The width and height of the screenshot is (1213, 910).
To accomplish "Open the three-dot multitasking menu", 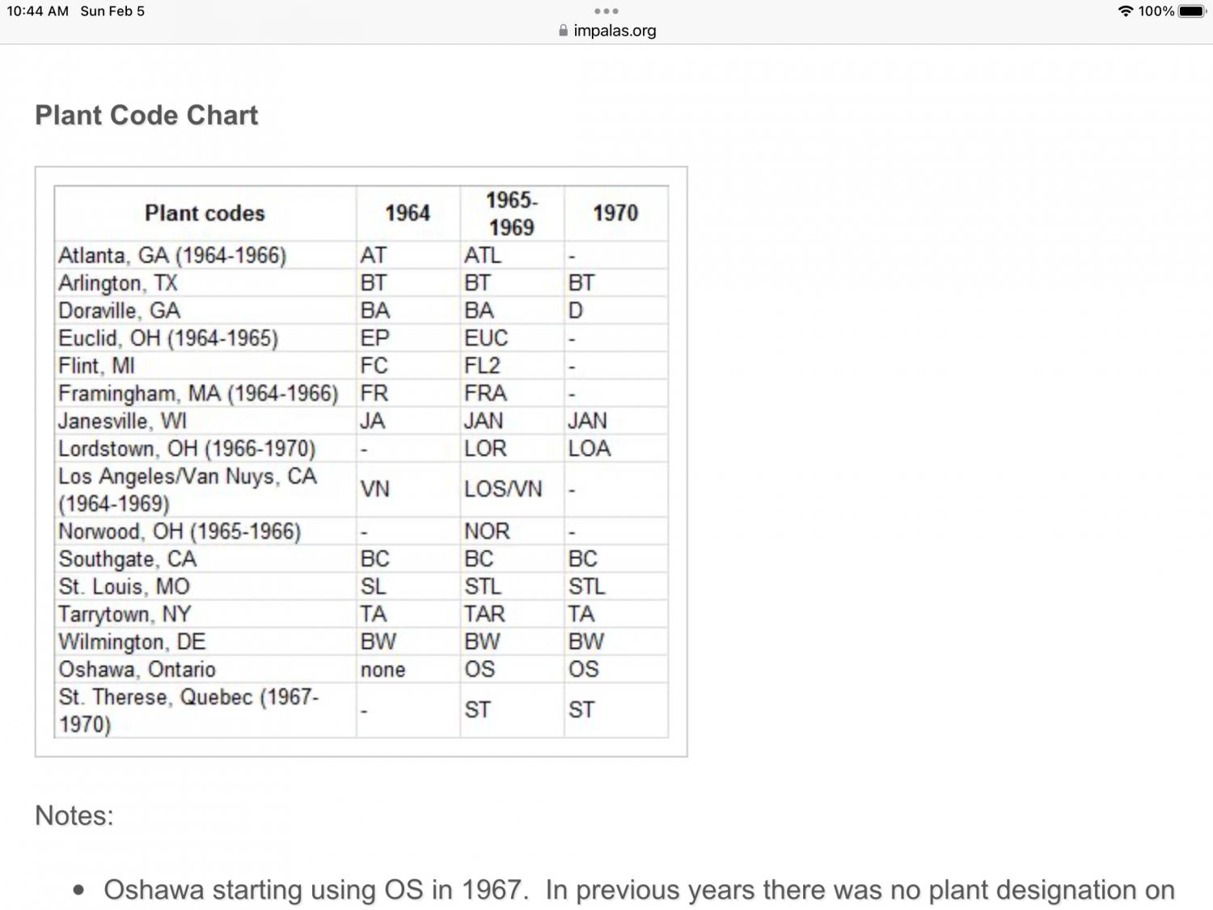I will (x=606, y=11).
